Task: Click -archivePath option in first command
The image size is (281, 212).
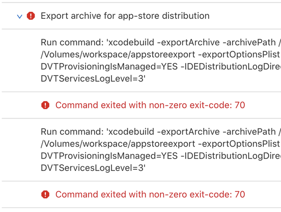Action: click(249, 42)
